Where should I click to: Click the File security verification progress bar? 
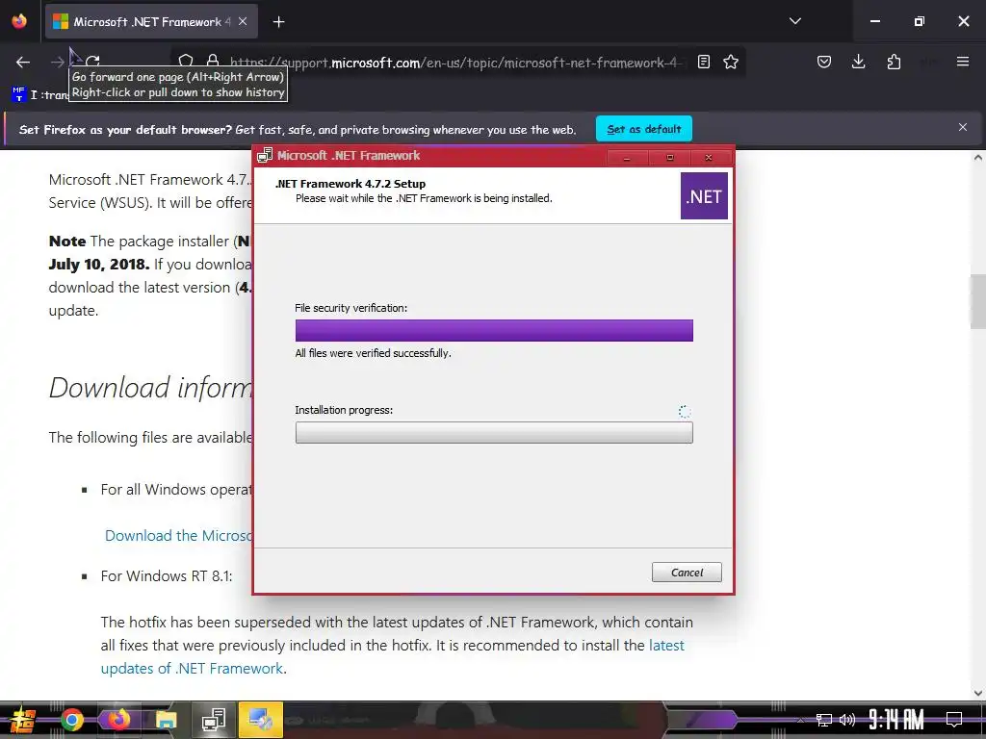pyautogui.click(x=494, y=331)
